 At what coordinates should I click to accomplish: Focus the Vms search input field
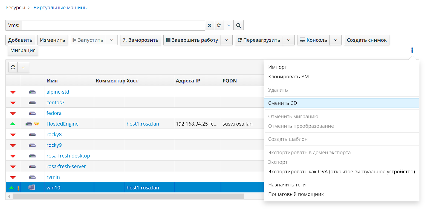click(113, 25)
